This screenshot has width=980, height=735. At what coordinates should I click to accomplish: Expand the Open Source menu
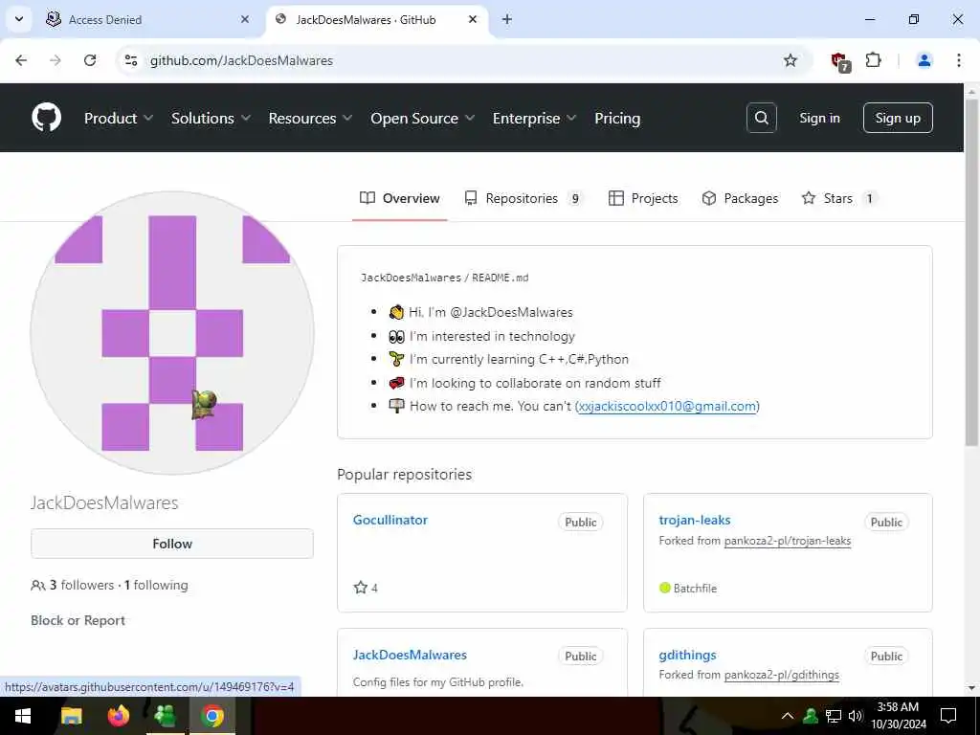422,118
